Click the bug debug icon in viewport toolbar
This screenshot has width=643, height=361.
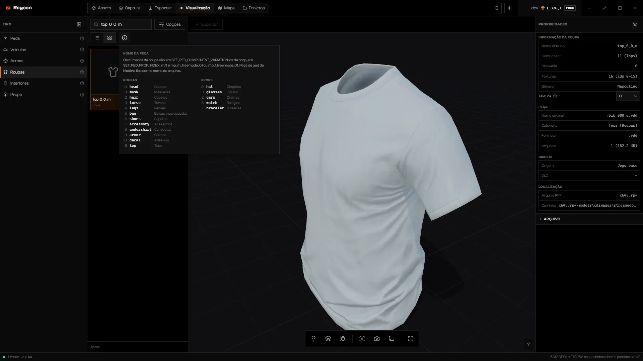pyautogui.click(x=343, y=339)
